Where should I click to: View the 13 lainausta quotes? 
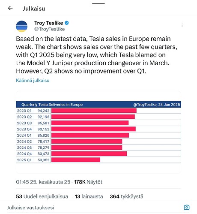click(x=89, y=196)
